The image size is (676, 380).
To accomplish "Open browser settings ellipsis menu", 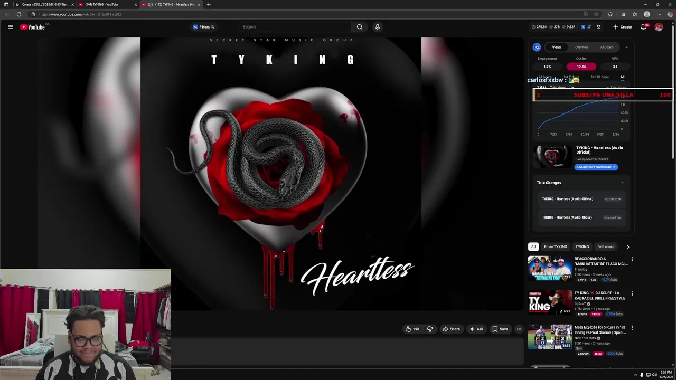I will [x=659, y=14].
